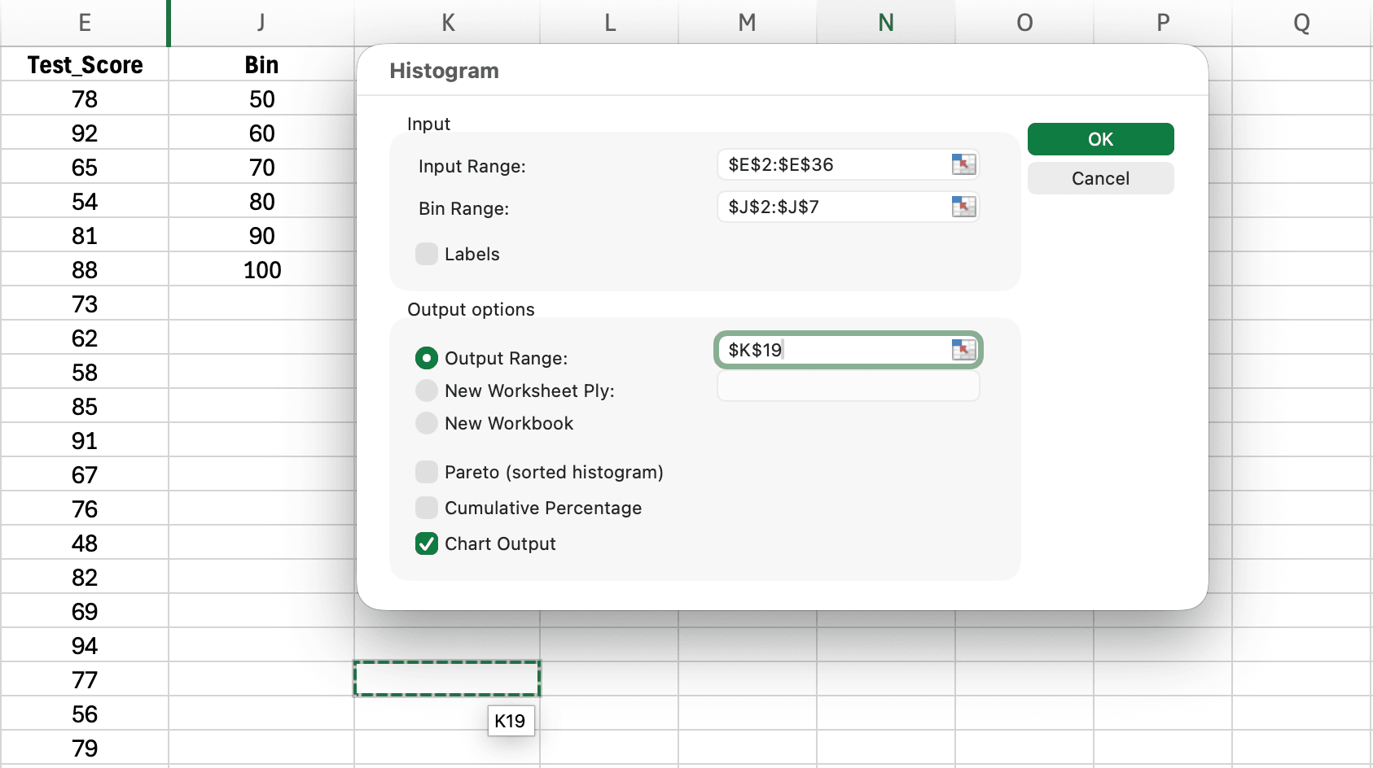Enable the Labels checkbox
The width and height of the screenshot is (1373, 768).
point(426,254)
